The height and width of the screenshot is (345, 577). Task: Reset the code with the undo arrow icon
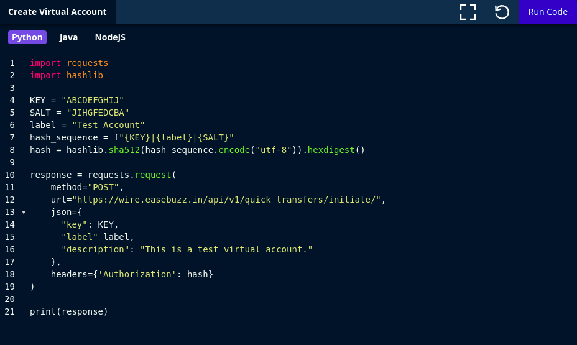click(x=502, y=12)
